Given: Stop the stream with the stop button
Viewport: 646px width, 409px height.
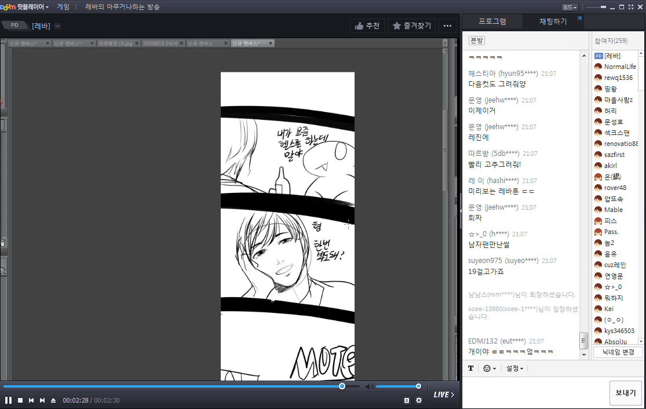Looking at the screenshot, I should tap(20, 400).
